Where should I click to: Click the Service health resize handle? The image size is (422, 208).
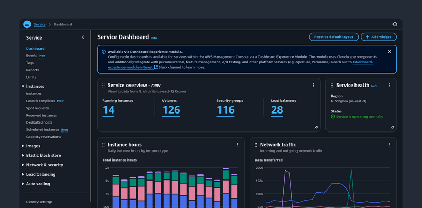(x=392, y=127)
